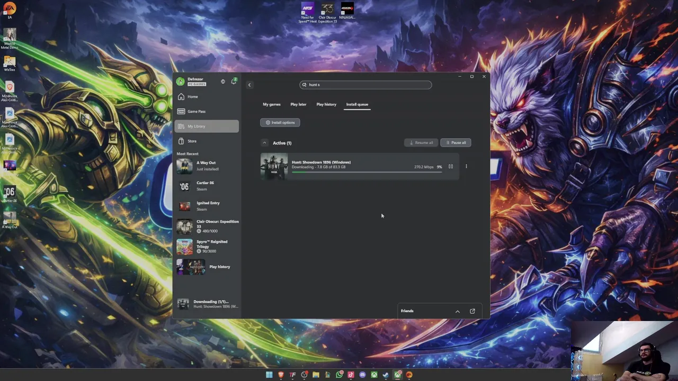Select the Install queue tab
Viewport: 678px width, 381px height.
357,104
